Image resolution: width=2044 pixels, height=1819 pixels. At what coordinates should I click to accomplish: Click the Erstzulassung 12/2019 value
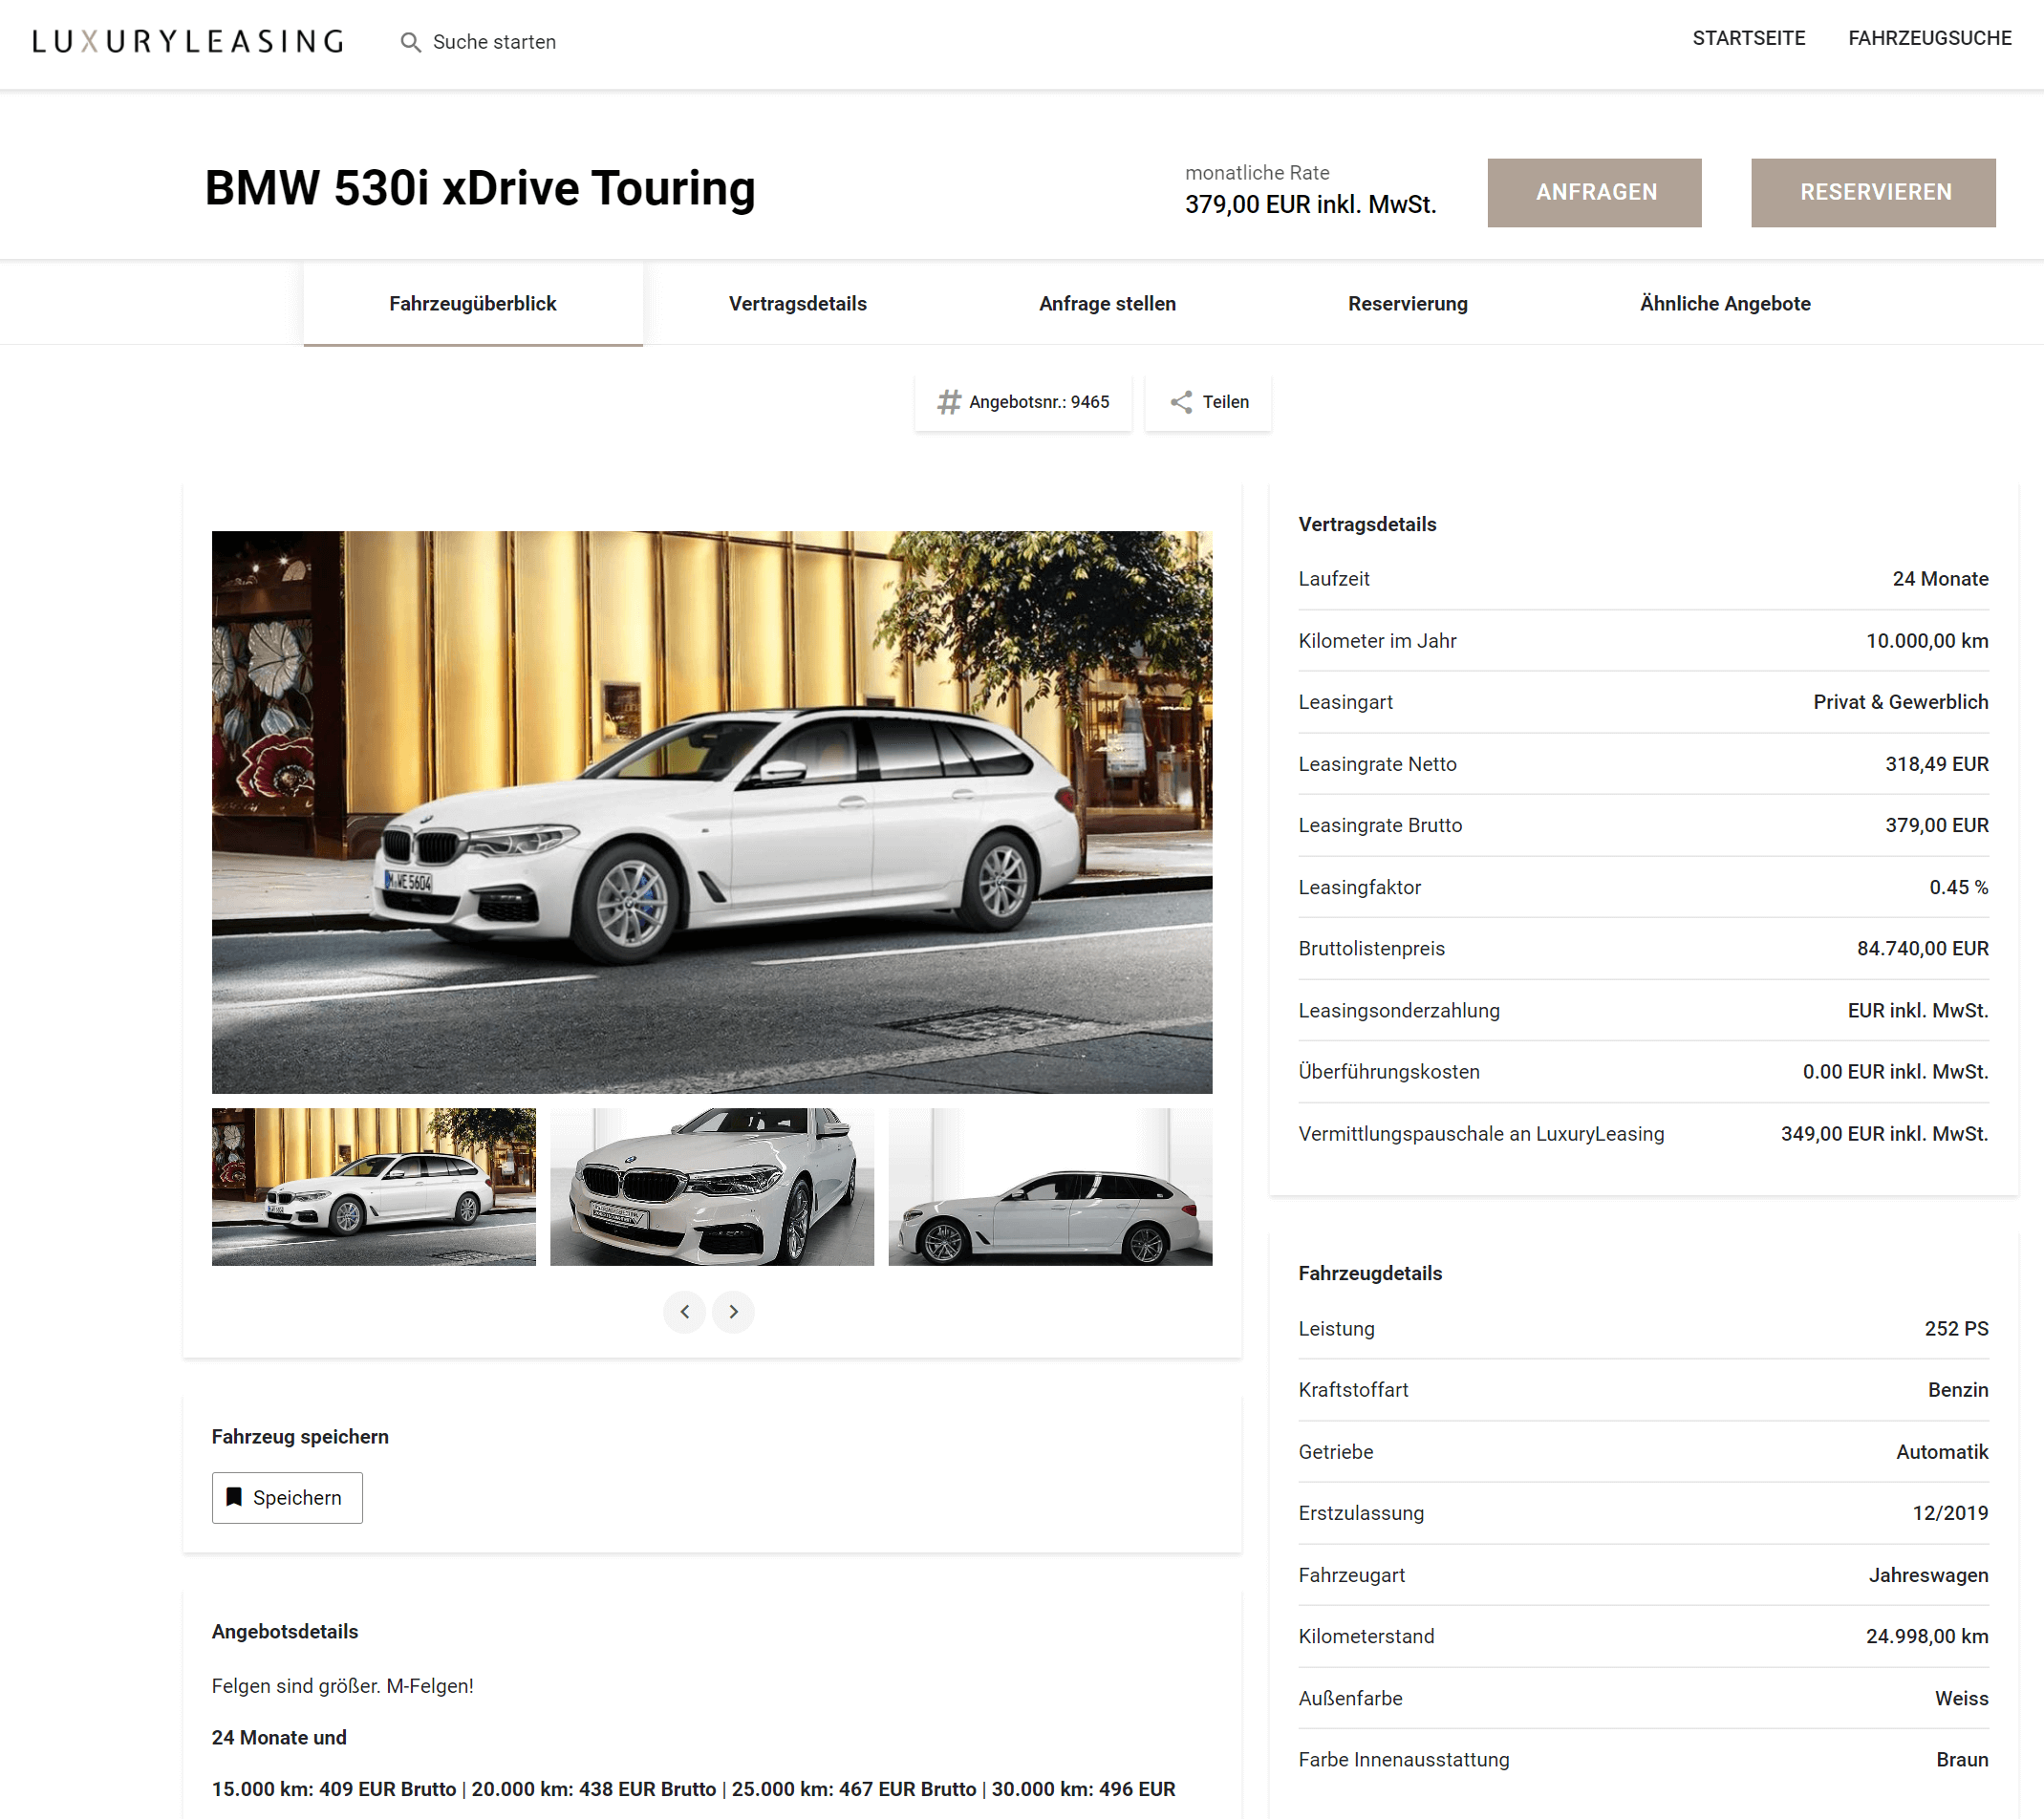click(x=1950, y=1513)
